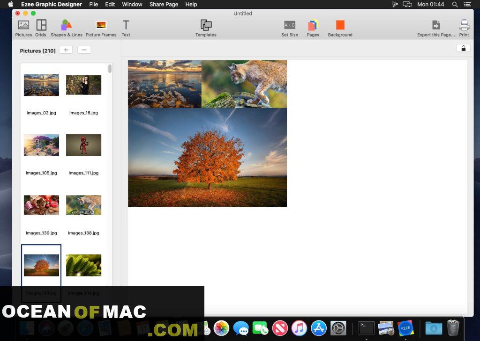The image size is (480, 341).
Task: Select thumbnail Images_16.jpg
Action: (x=83, y=85)
